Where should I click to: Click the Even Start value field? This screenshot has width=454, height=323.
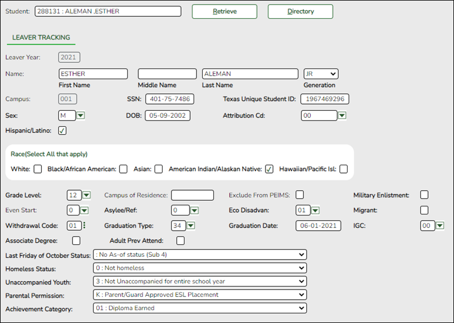coord(73,210)
